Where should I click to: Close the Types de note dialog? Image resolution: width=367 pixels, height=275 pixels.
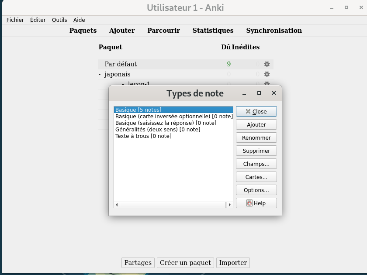[256, 111]
